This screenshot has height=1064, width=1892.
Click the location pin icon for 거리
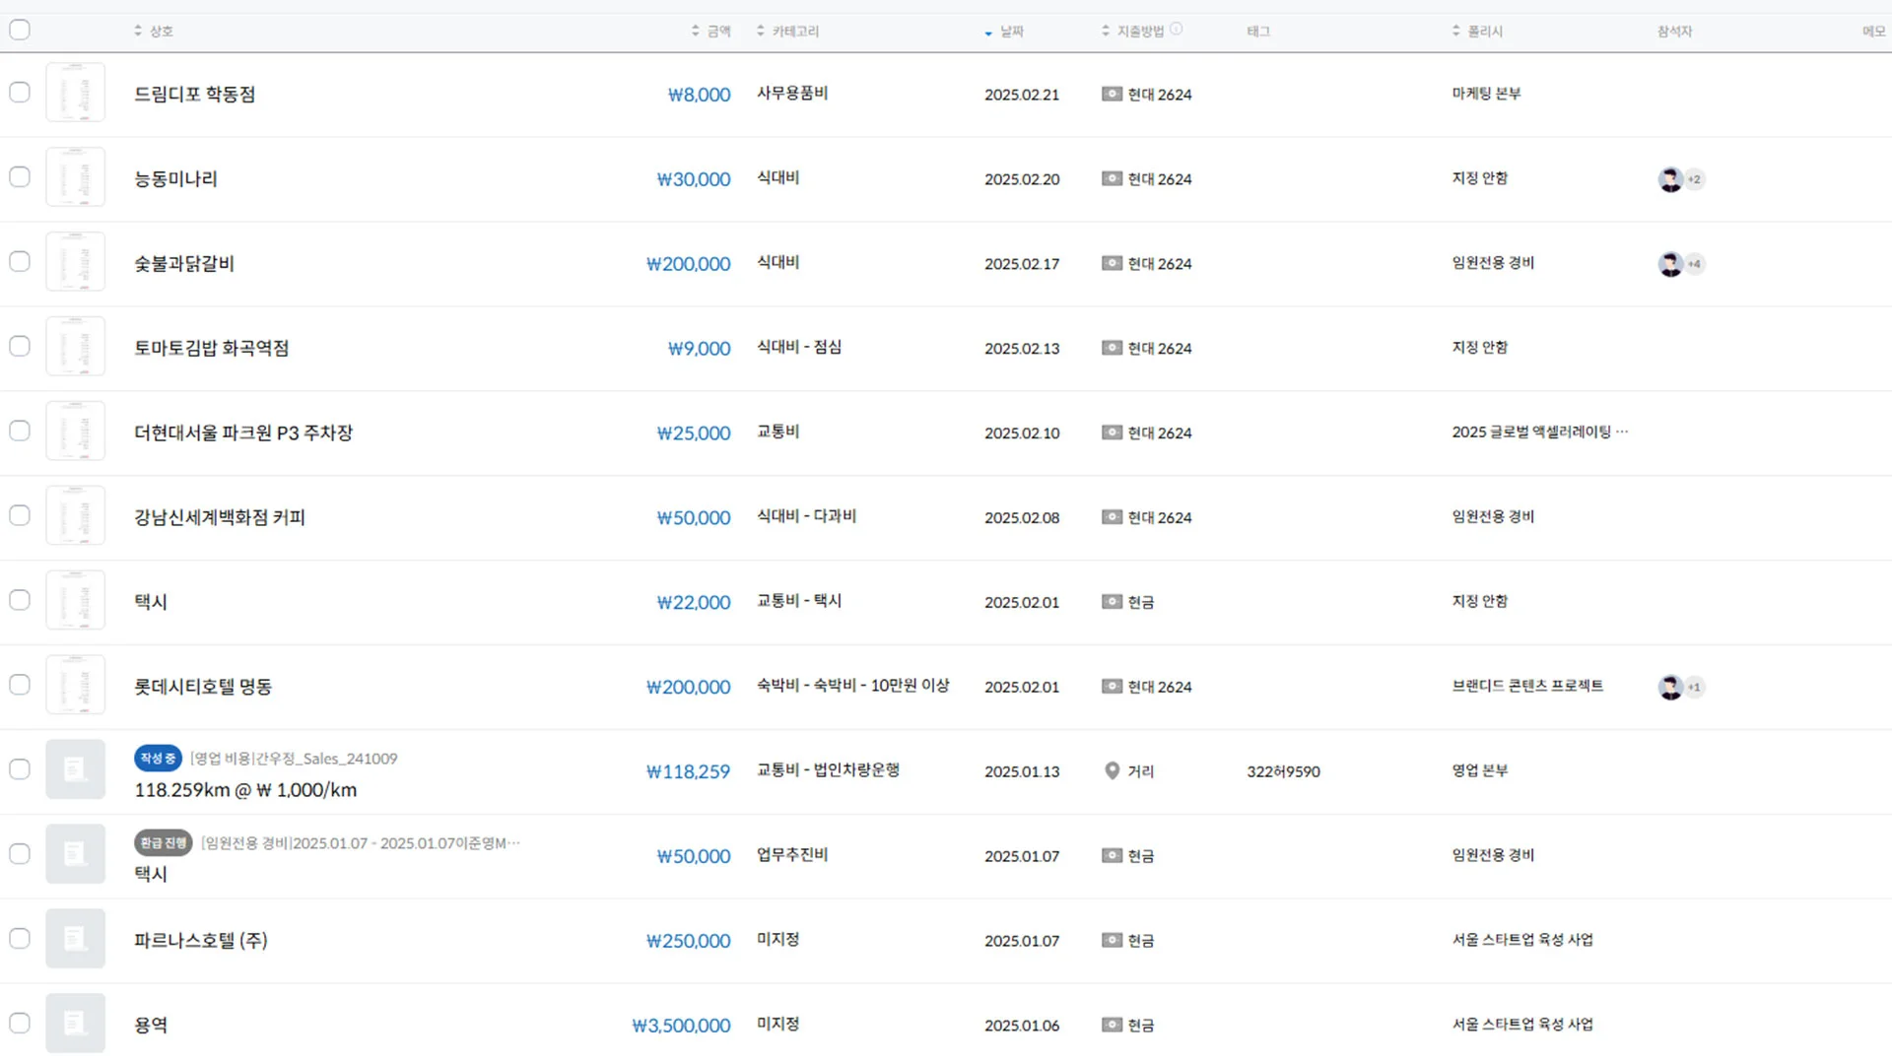[1112, 771]
